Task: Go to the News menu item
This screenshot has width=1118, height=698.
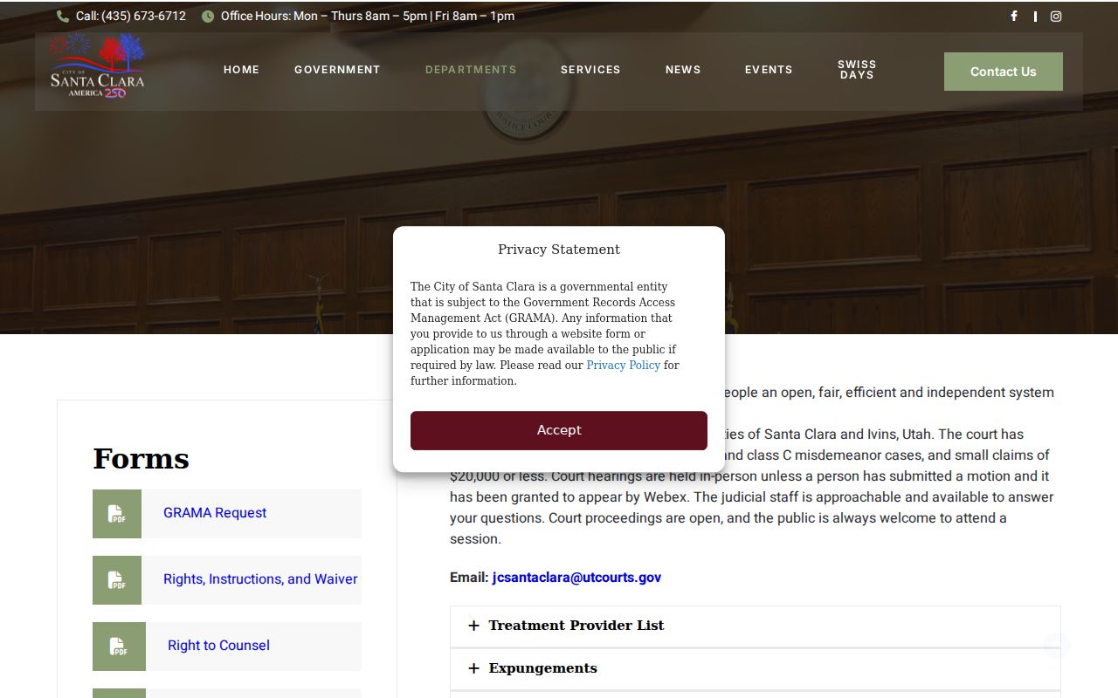Action: (683, 70)
